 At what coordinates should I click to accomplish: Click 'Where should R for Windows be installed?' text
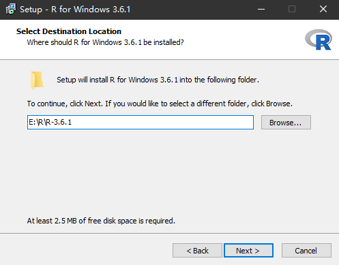[x=105, y=42]
